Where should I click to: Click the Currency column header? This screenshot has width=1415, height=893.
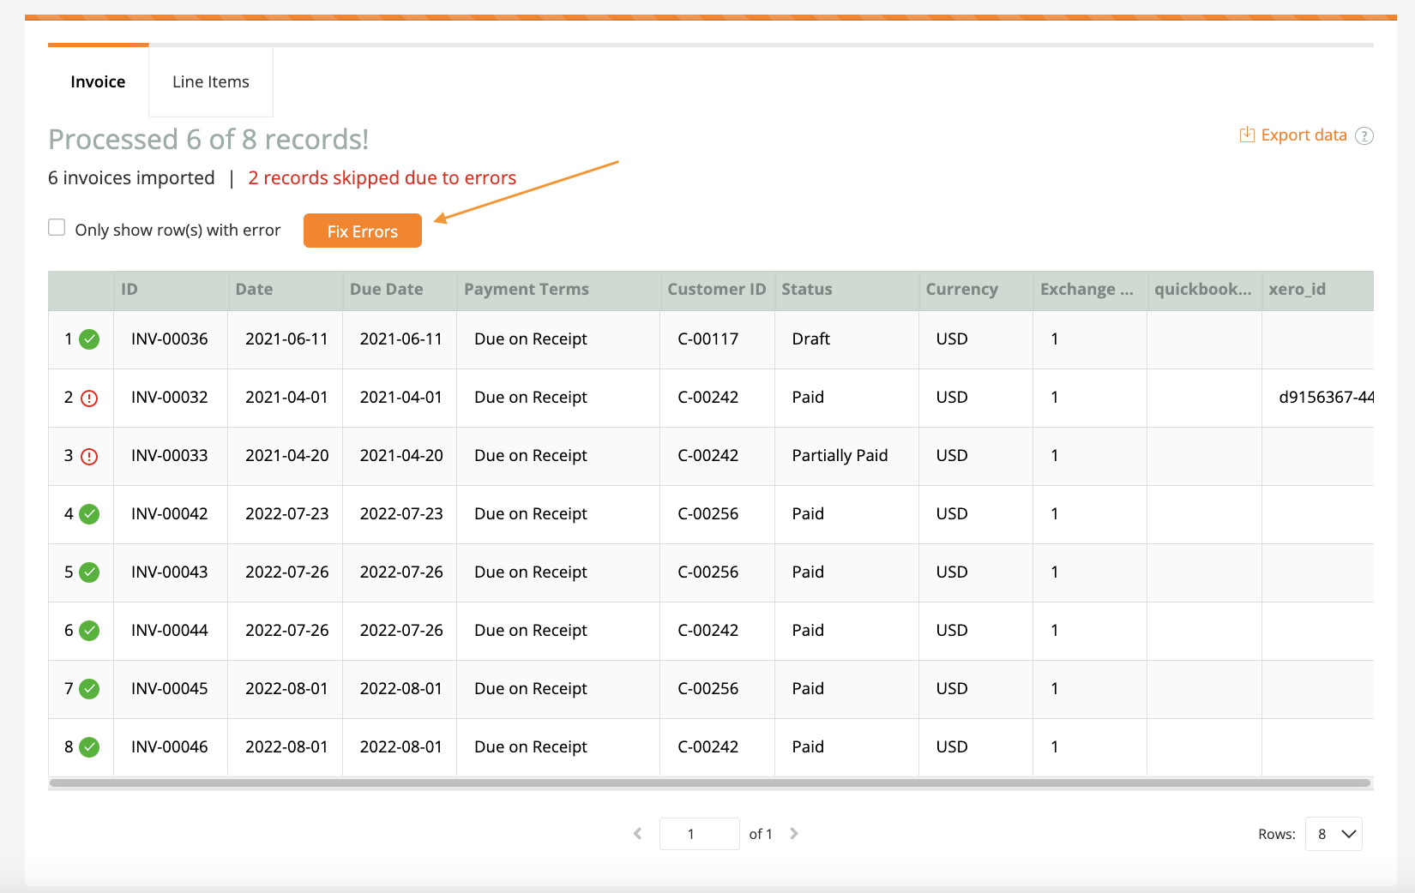pyautogui.click(x=976, y=290)
